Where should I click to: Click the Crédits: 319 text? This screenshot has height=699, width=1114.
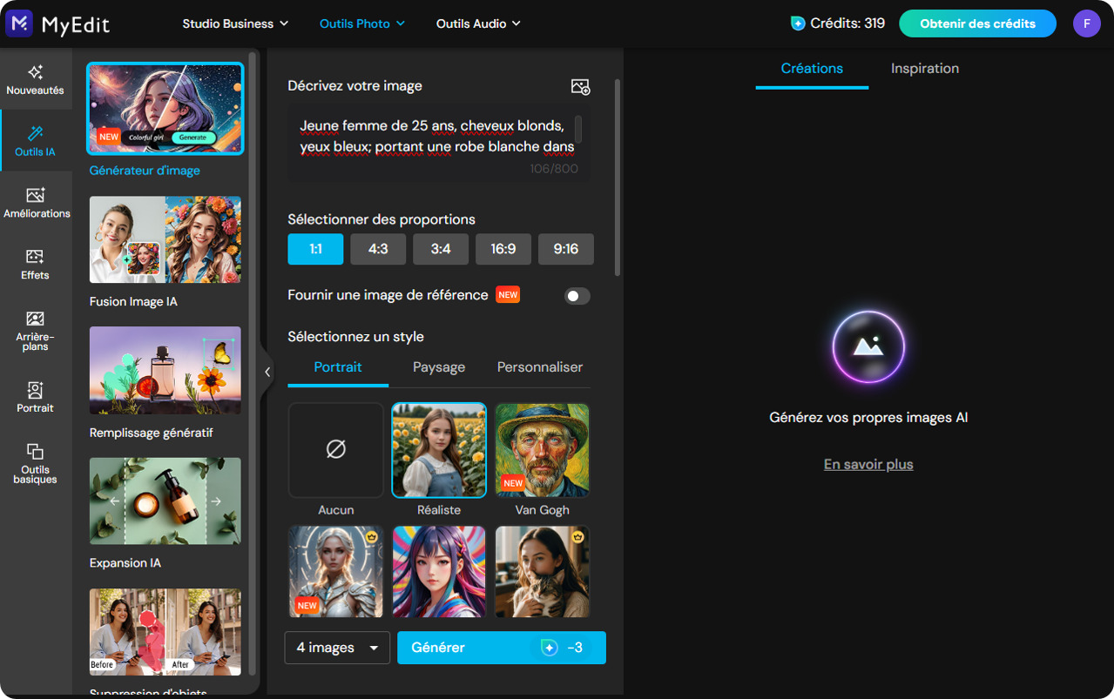click(847, 24)
